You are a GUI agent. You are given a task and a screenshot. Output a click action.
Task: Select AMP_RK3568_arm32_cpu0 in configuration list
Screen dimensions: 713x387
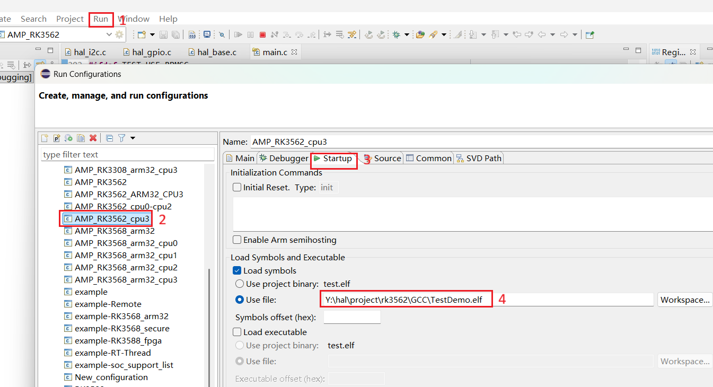(x=126, y=243)
